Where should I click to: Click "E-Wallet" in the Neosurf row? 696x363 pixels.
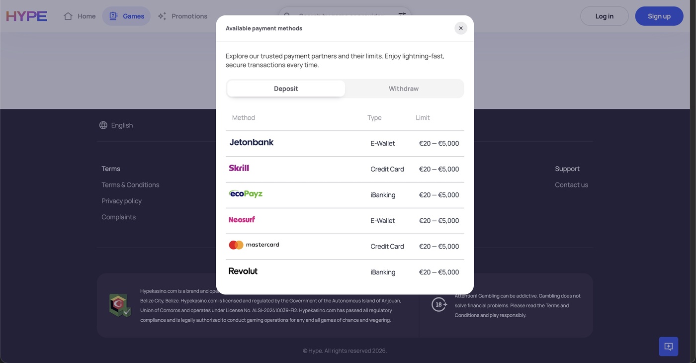[383, 221]
